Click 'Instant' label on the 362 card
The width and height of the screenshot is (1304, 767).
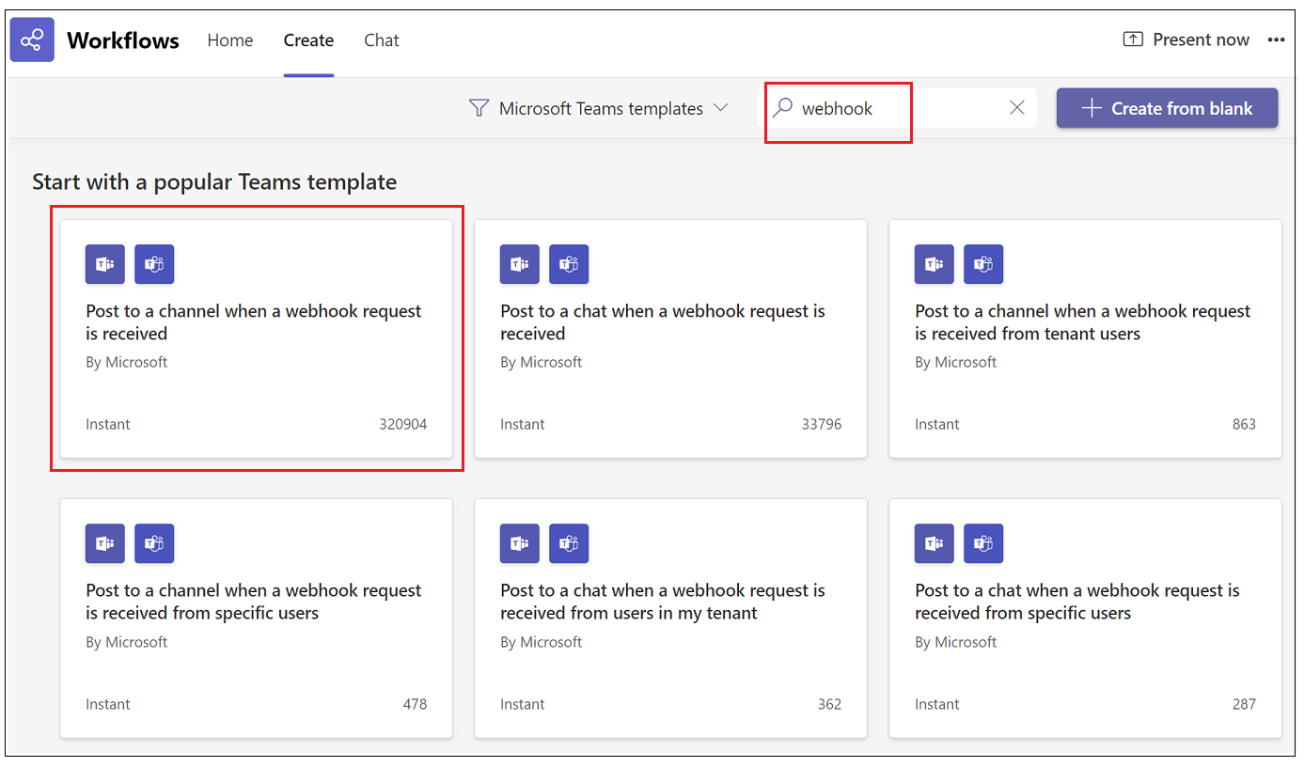(x=523, y=704)
